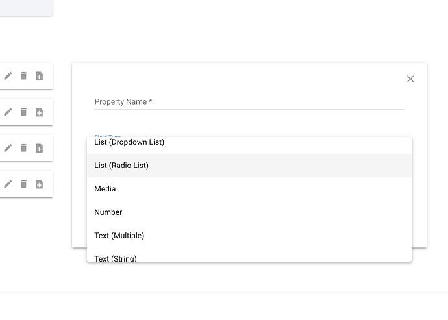Click the trash icon in third row
448x320 pixels.
24,148
